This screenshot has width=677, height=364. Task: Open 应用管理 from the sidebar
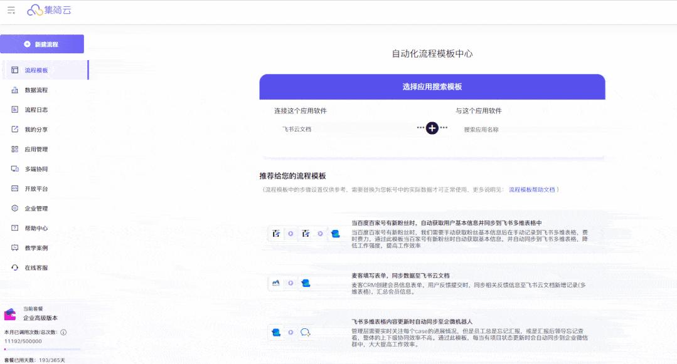click(x=36, y=150)
